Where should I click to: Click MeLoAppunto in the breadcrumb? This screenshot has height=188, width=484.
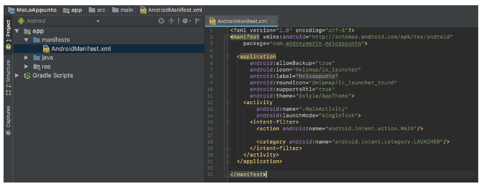click(36, 10)
